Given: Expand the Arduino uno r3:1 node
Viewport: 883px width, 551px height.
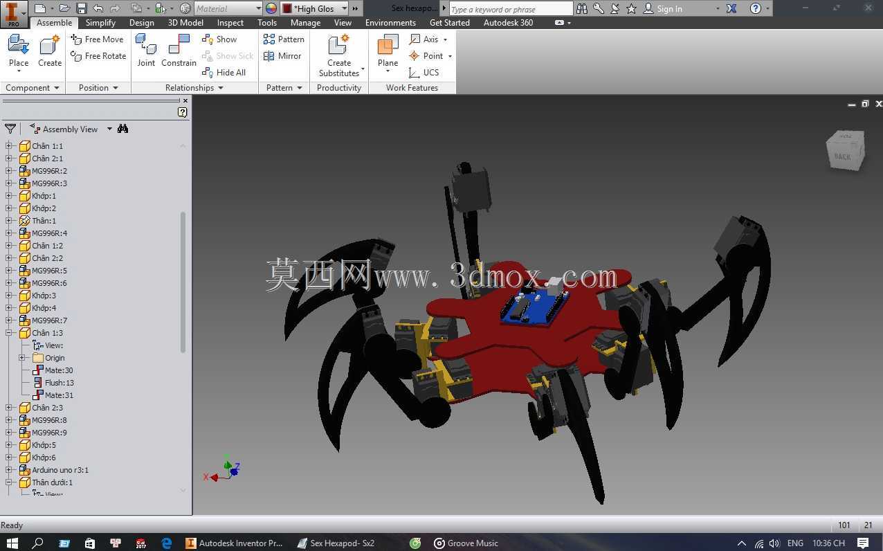Looking at the screenshot, I should pyautogui.click(x=9, y=470).
